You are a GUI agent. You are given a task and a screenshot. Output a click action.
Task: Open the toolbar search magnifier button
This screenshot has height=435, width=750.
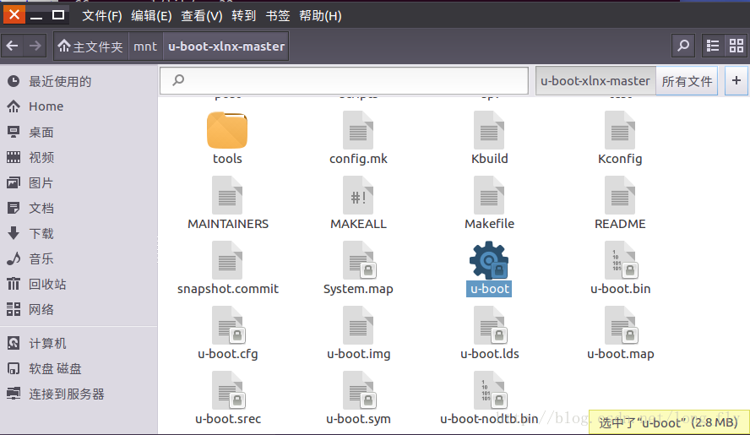(683, 46)
